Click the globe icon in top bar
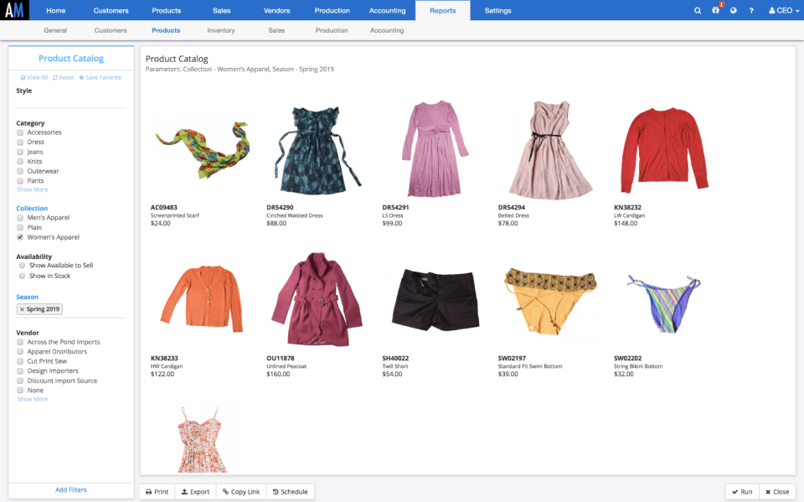 733,11
